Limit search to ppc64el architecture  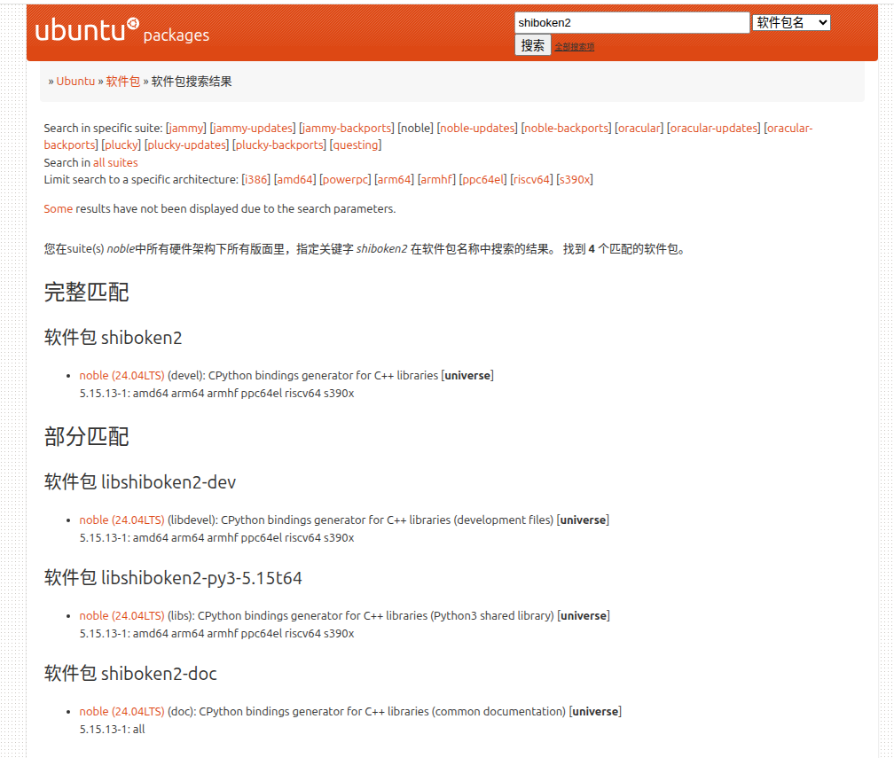(482, 180)
